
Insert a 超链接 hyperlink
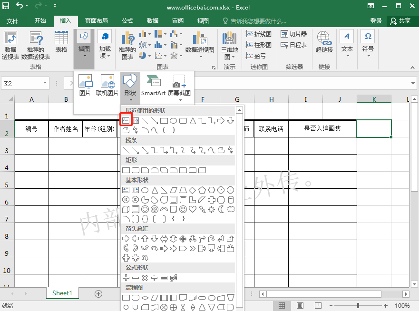(324, 42)
